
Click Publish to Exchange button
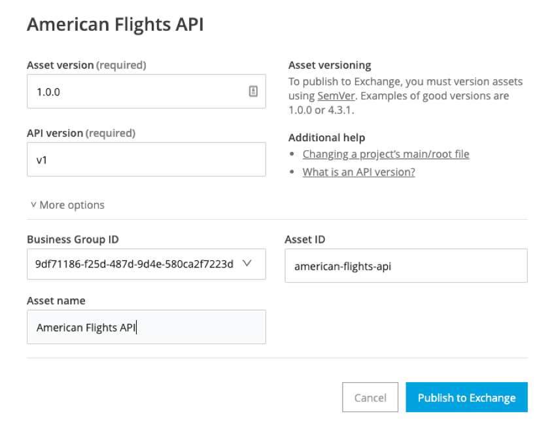pyautogui.click(x=466, y=397)
